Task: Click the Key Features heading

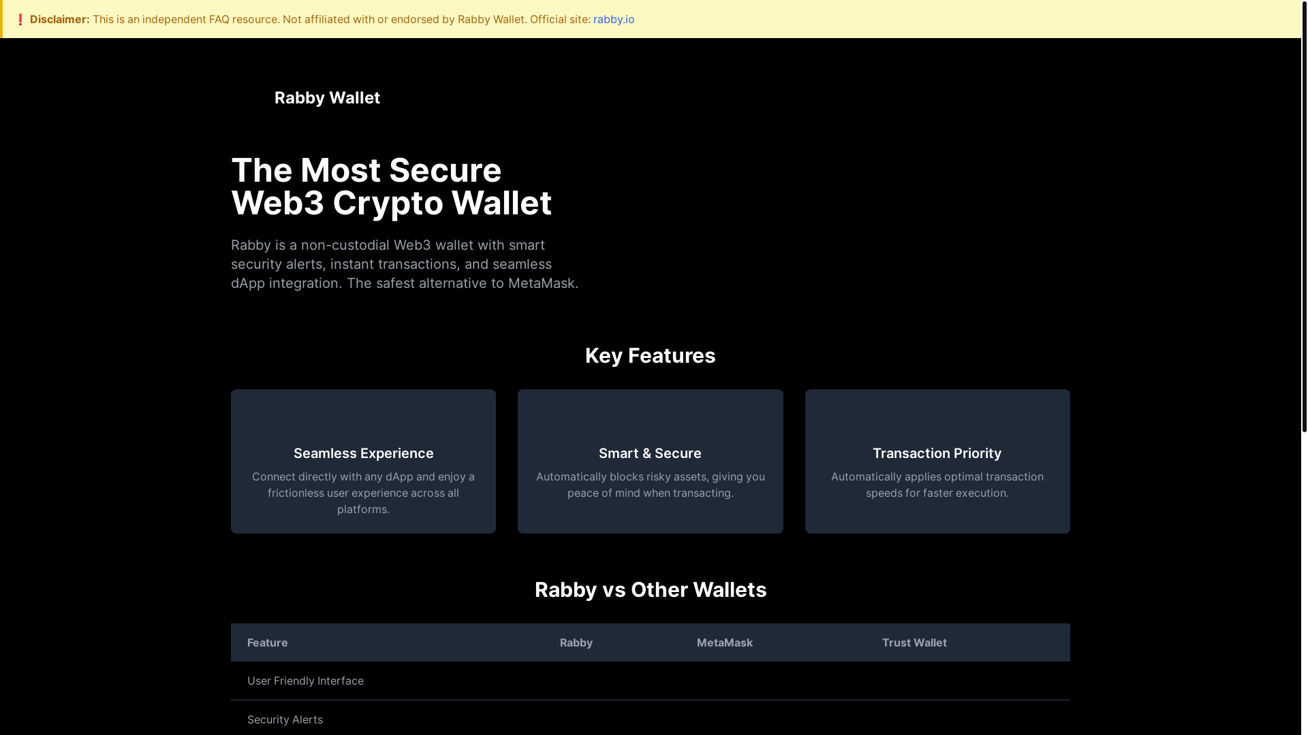Action: 650,355
